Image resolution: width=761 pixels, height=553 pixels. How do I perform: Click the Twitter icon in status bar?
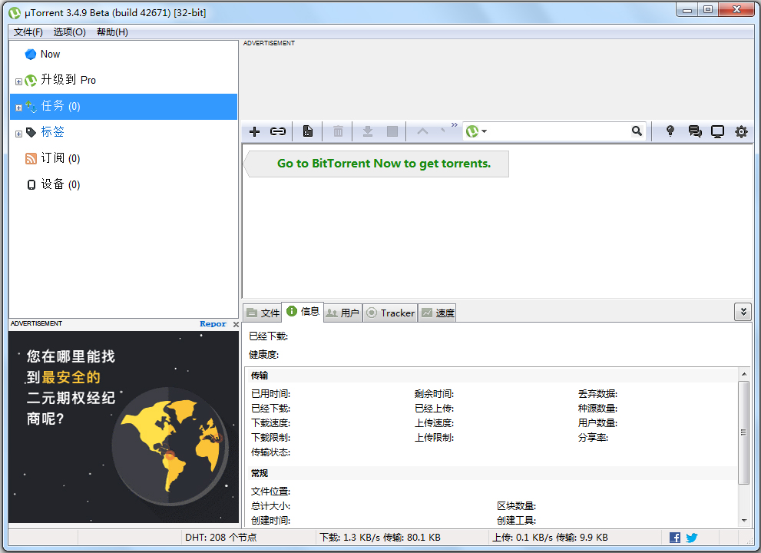[691, 537]
